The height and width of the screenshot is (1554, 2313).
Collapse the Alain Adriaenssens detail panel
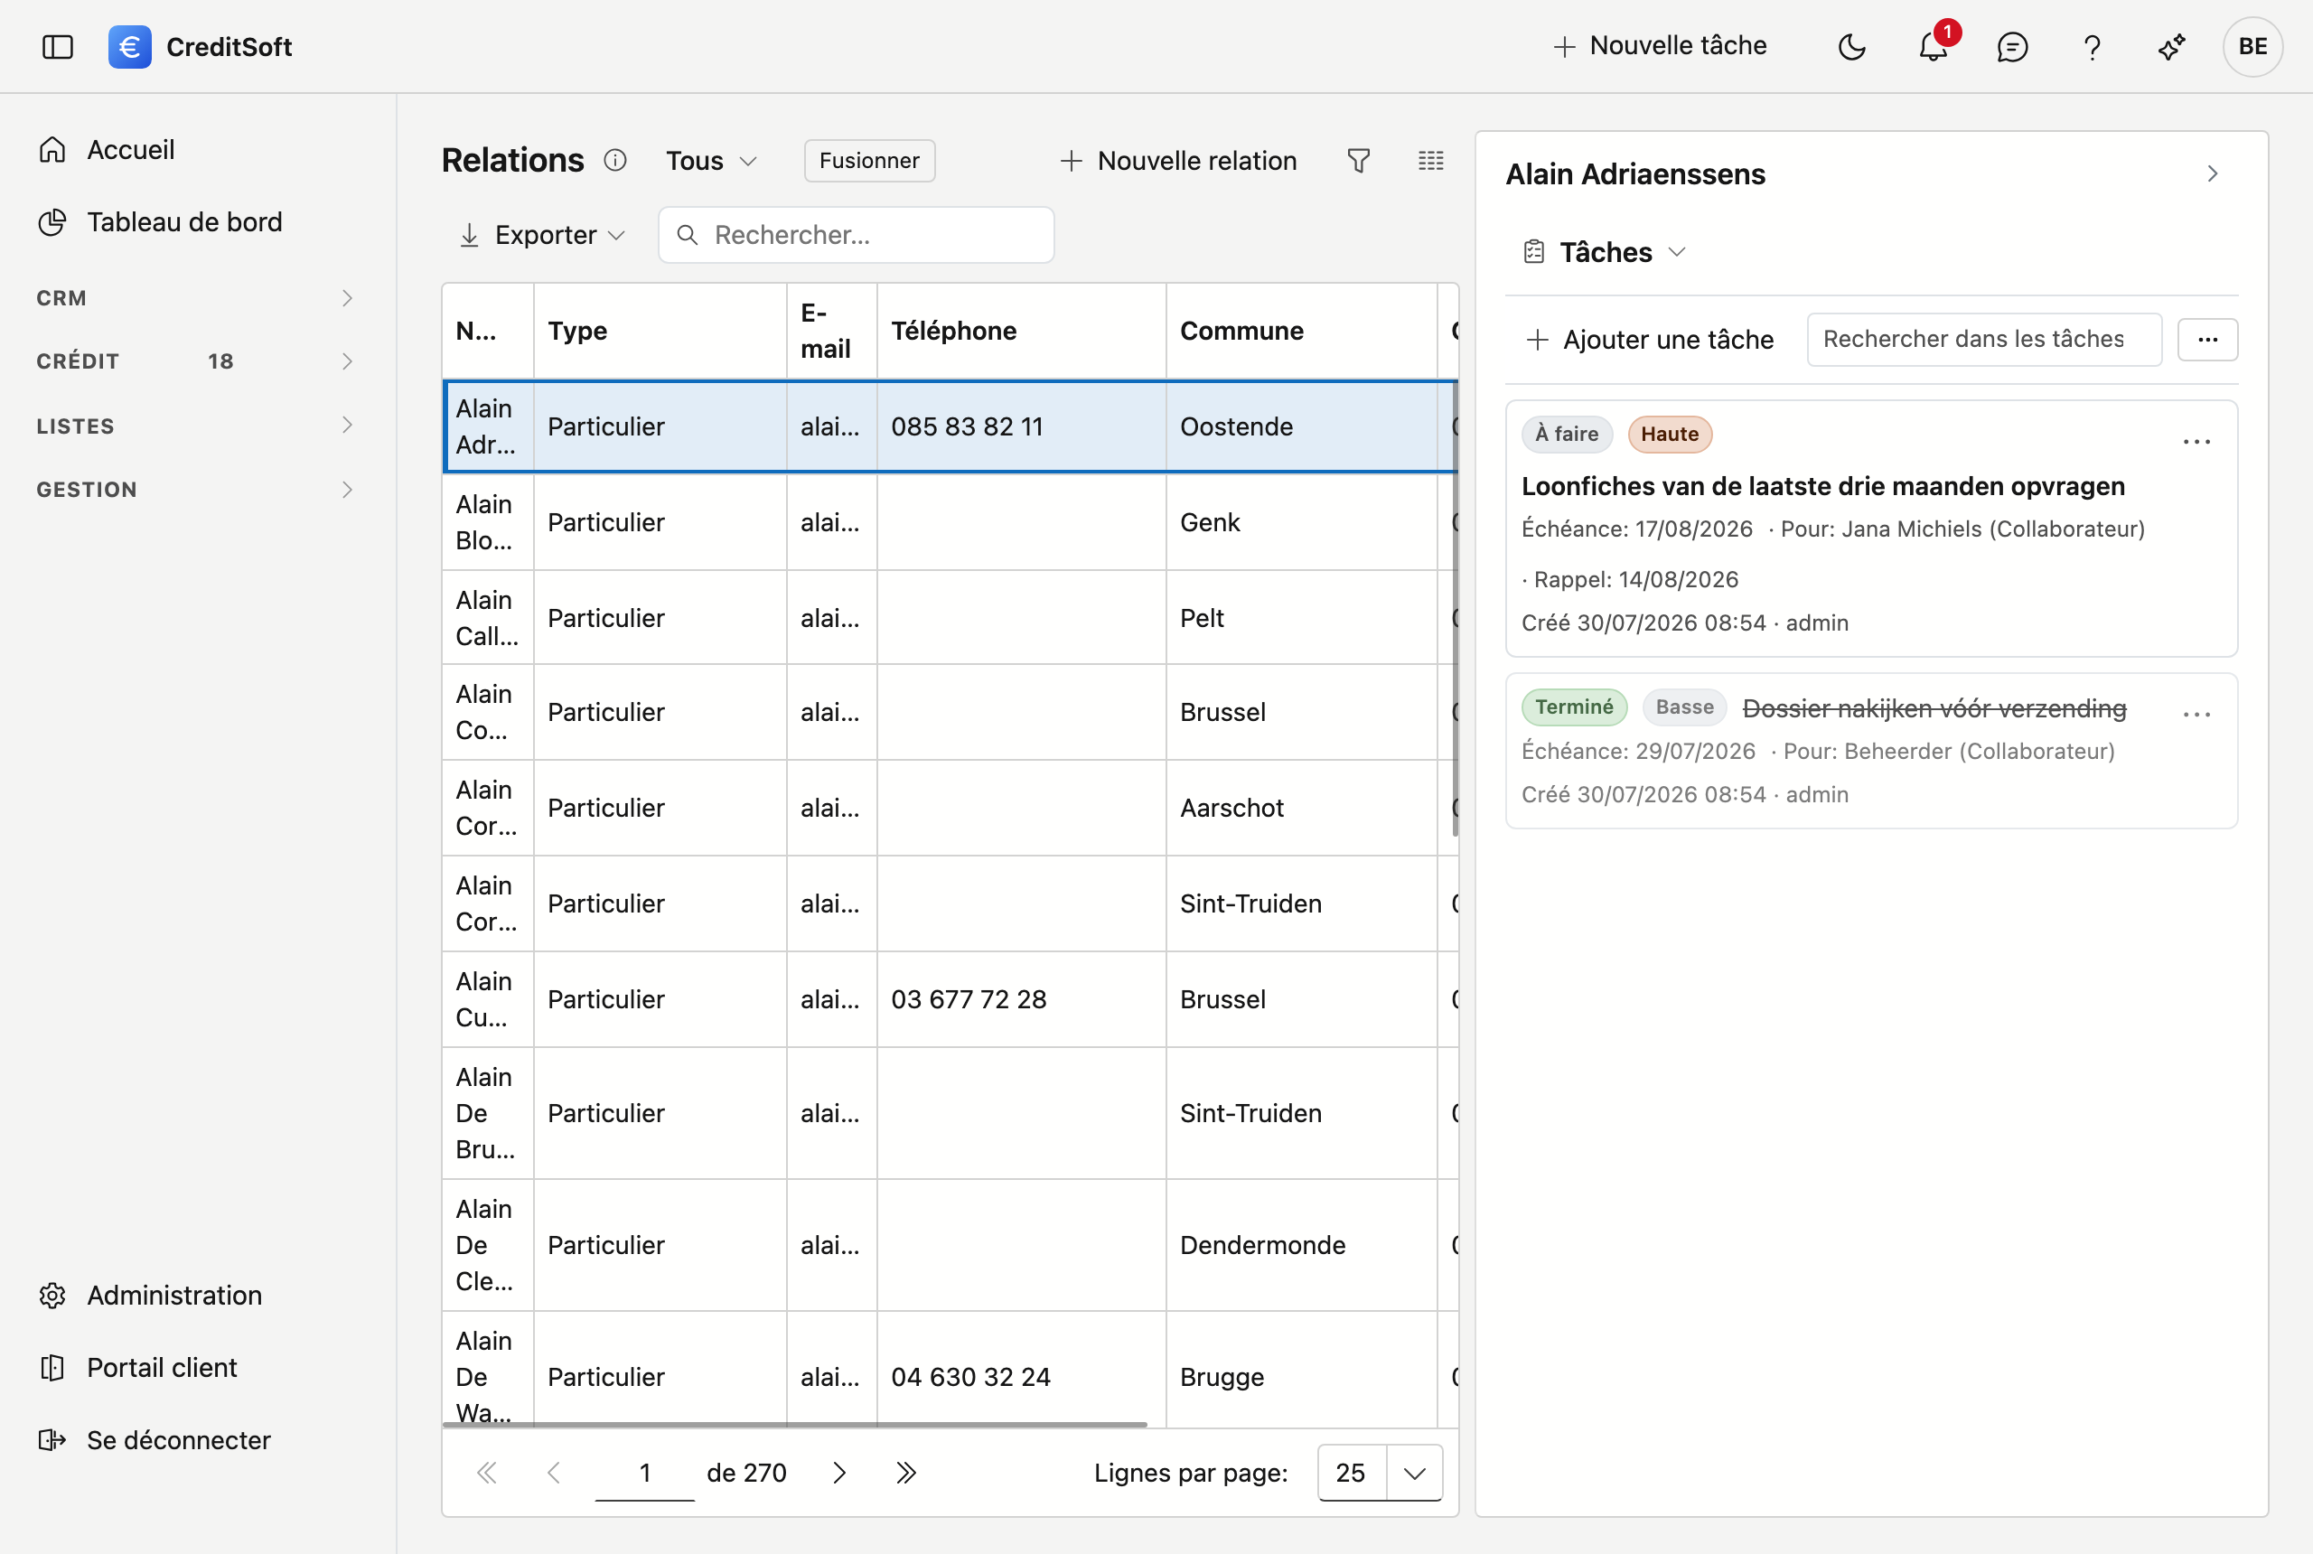click(x=2212, y=173)
